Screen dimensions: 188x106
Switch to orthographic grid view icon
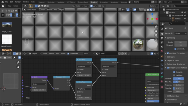tap(156, 40)
